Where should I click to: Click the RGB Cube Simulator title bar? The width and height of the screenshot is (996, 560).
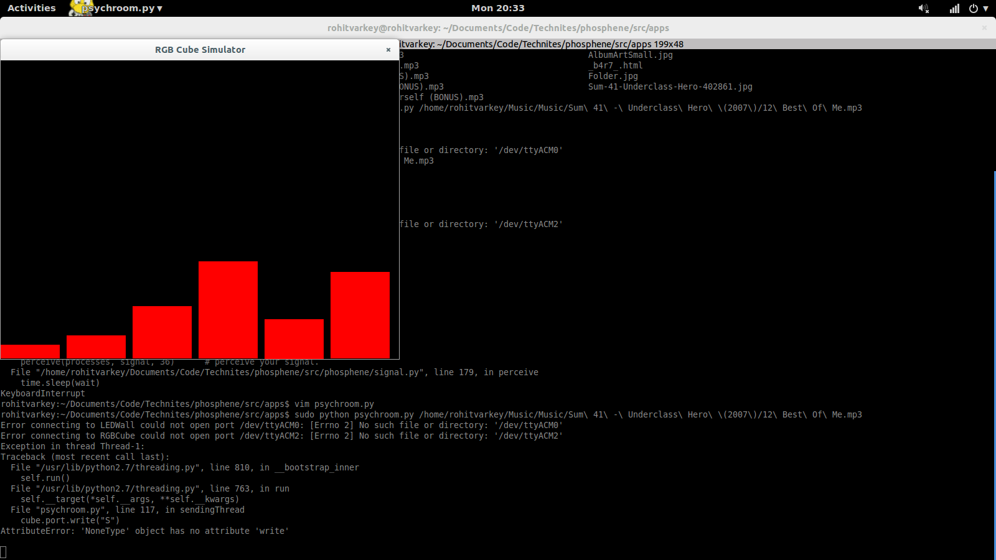point(200,50)
